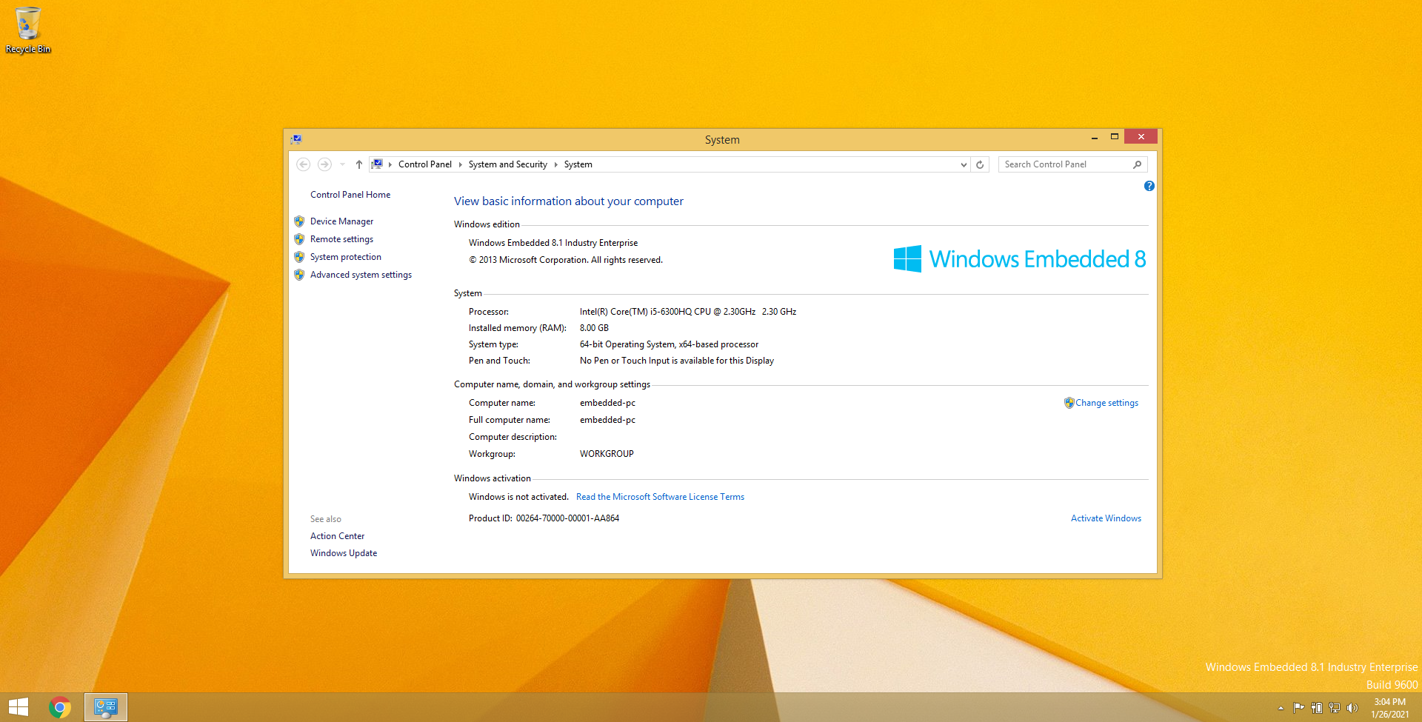Image resolution: width=1422 pixels, height=722 pixels.
Task: Click the shield icon beside Change settings
Action: [1069, 403]
